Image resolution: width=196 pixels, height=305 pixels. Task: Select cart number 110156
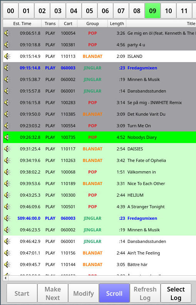point(68,253)
